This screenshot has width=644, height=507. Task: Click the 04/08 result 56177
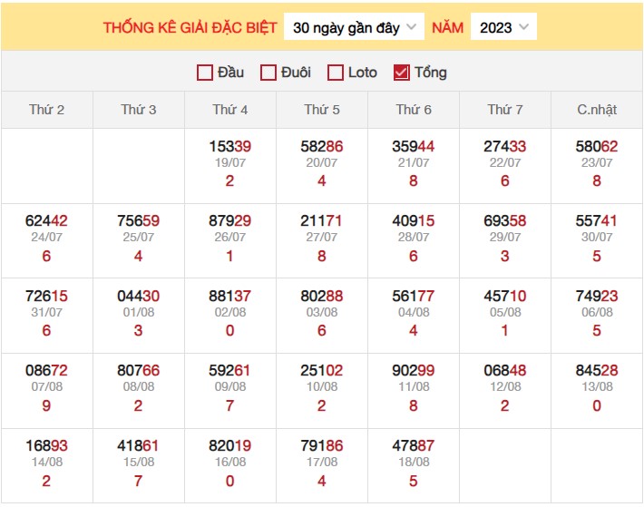(x=414, y=296)
